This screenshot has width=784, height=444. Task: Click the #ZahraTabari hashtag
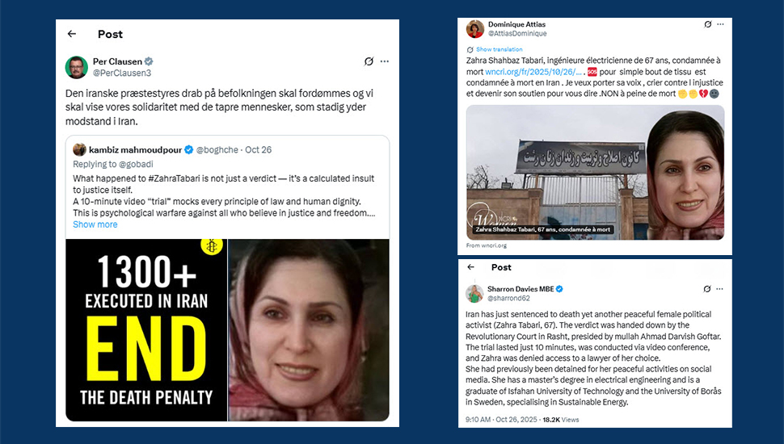[174, 178]
